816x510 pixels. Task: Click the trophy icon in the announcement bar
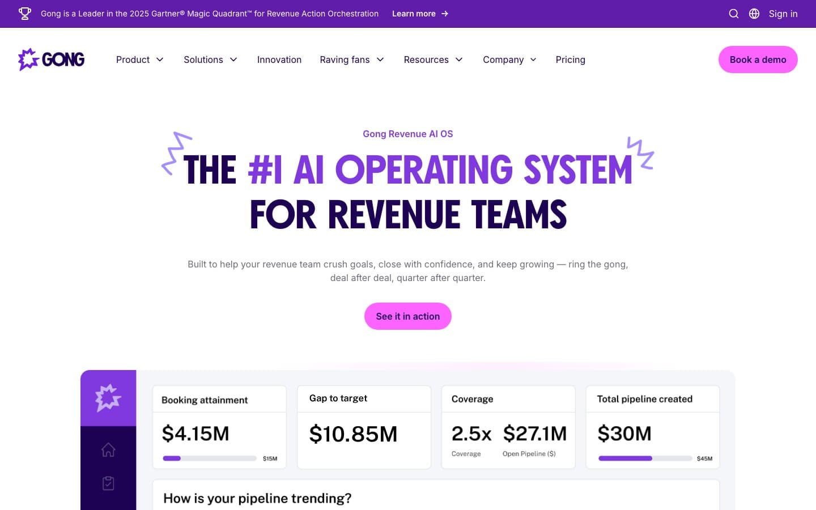[25, 14]
